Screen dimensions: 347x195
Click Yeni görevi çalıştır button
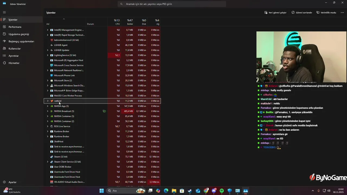coord(275,12)
